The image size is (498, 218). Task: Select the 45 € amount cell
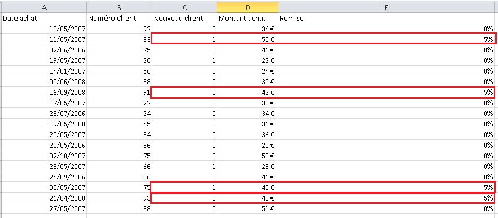tap(247, 187)
